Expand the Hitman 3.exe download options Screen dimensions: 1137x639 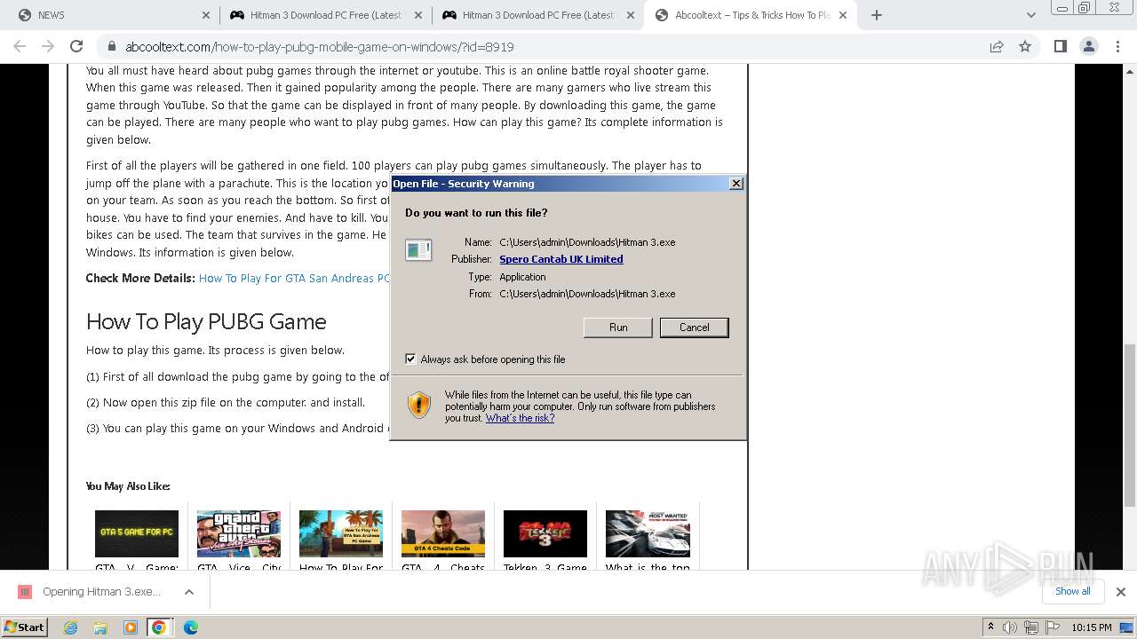(188, 592)
